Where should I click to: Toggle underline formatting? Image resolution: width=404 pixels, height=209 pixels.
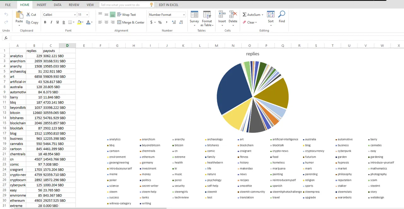[x=57, y=22]
